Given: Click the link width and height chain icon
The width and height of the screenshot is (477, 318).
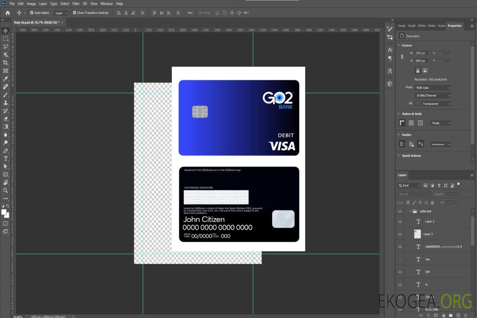Looking at the screenshot, I should pos(402,57).
